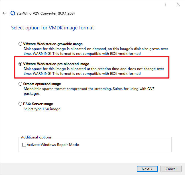Click the 'allocated on demand' description text
The width and height of the screenshot is (185, 175).
pyautogui.click(x=96, y=51)
